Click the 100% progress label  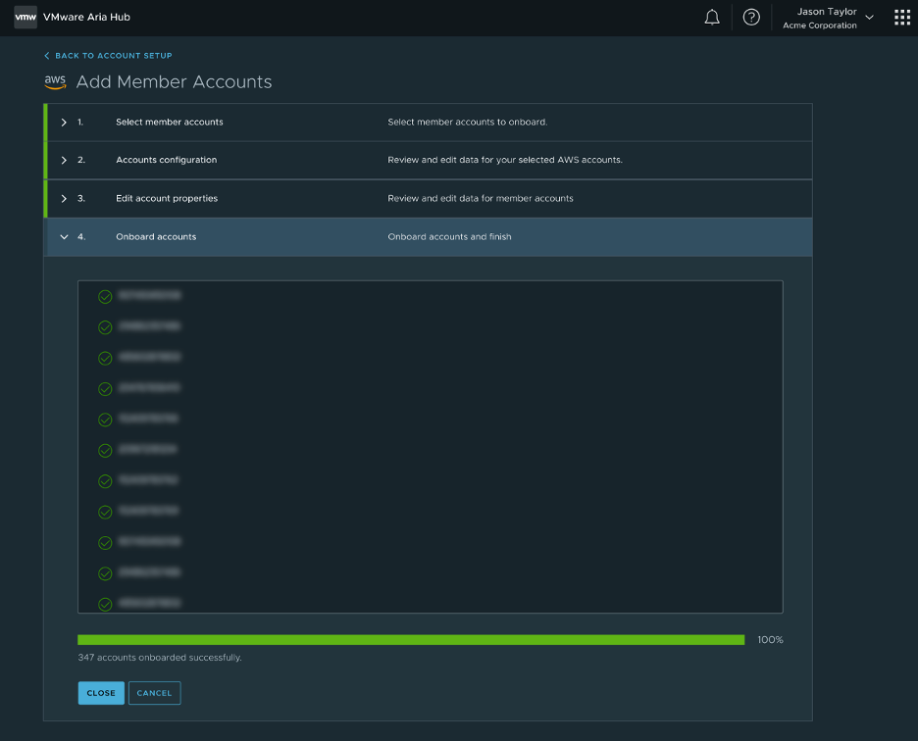coord(770,640)
